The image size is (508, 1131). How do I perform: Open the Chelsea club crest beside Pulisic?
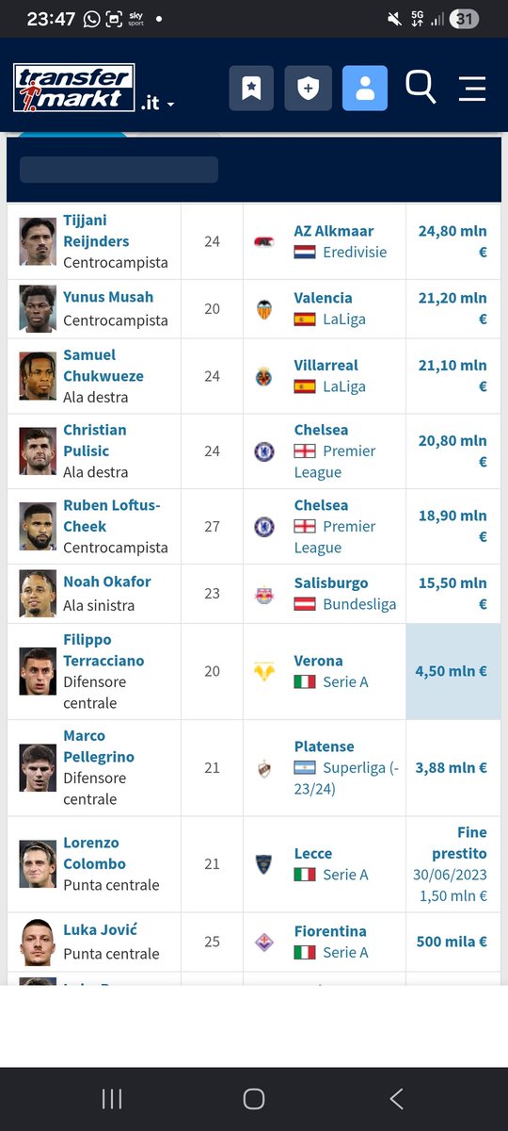coord(264,451)
